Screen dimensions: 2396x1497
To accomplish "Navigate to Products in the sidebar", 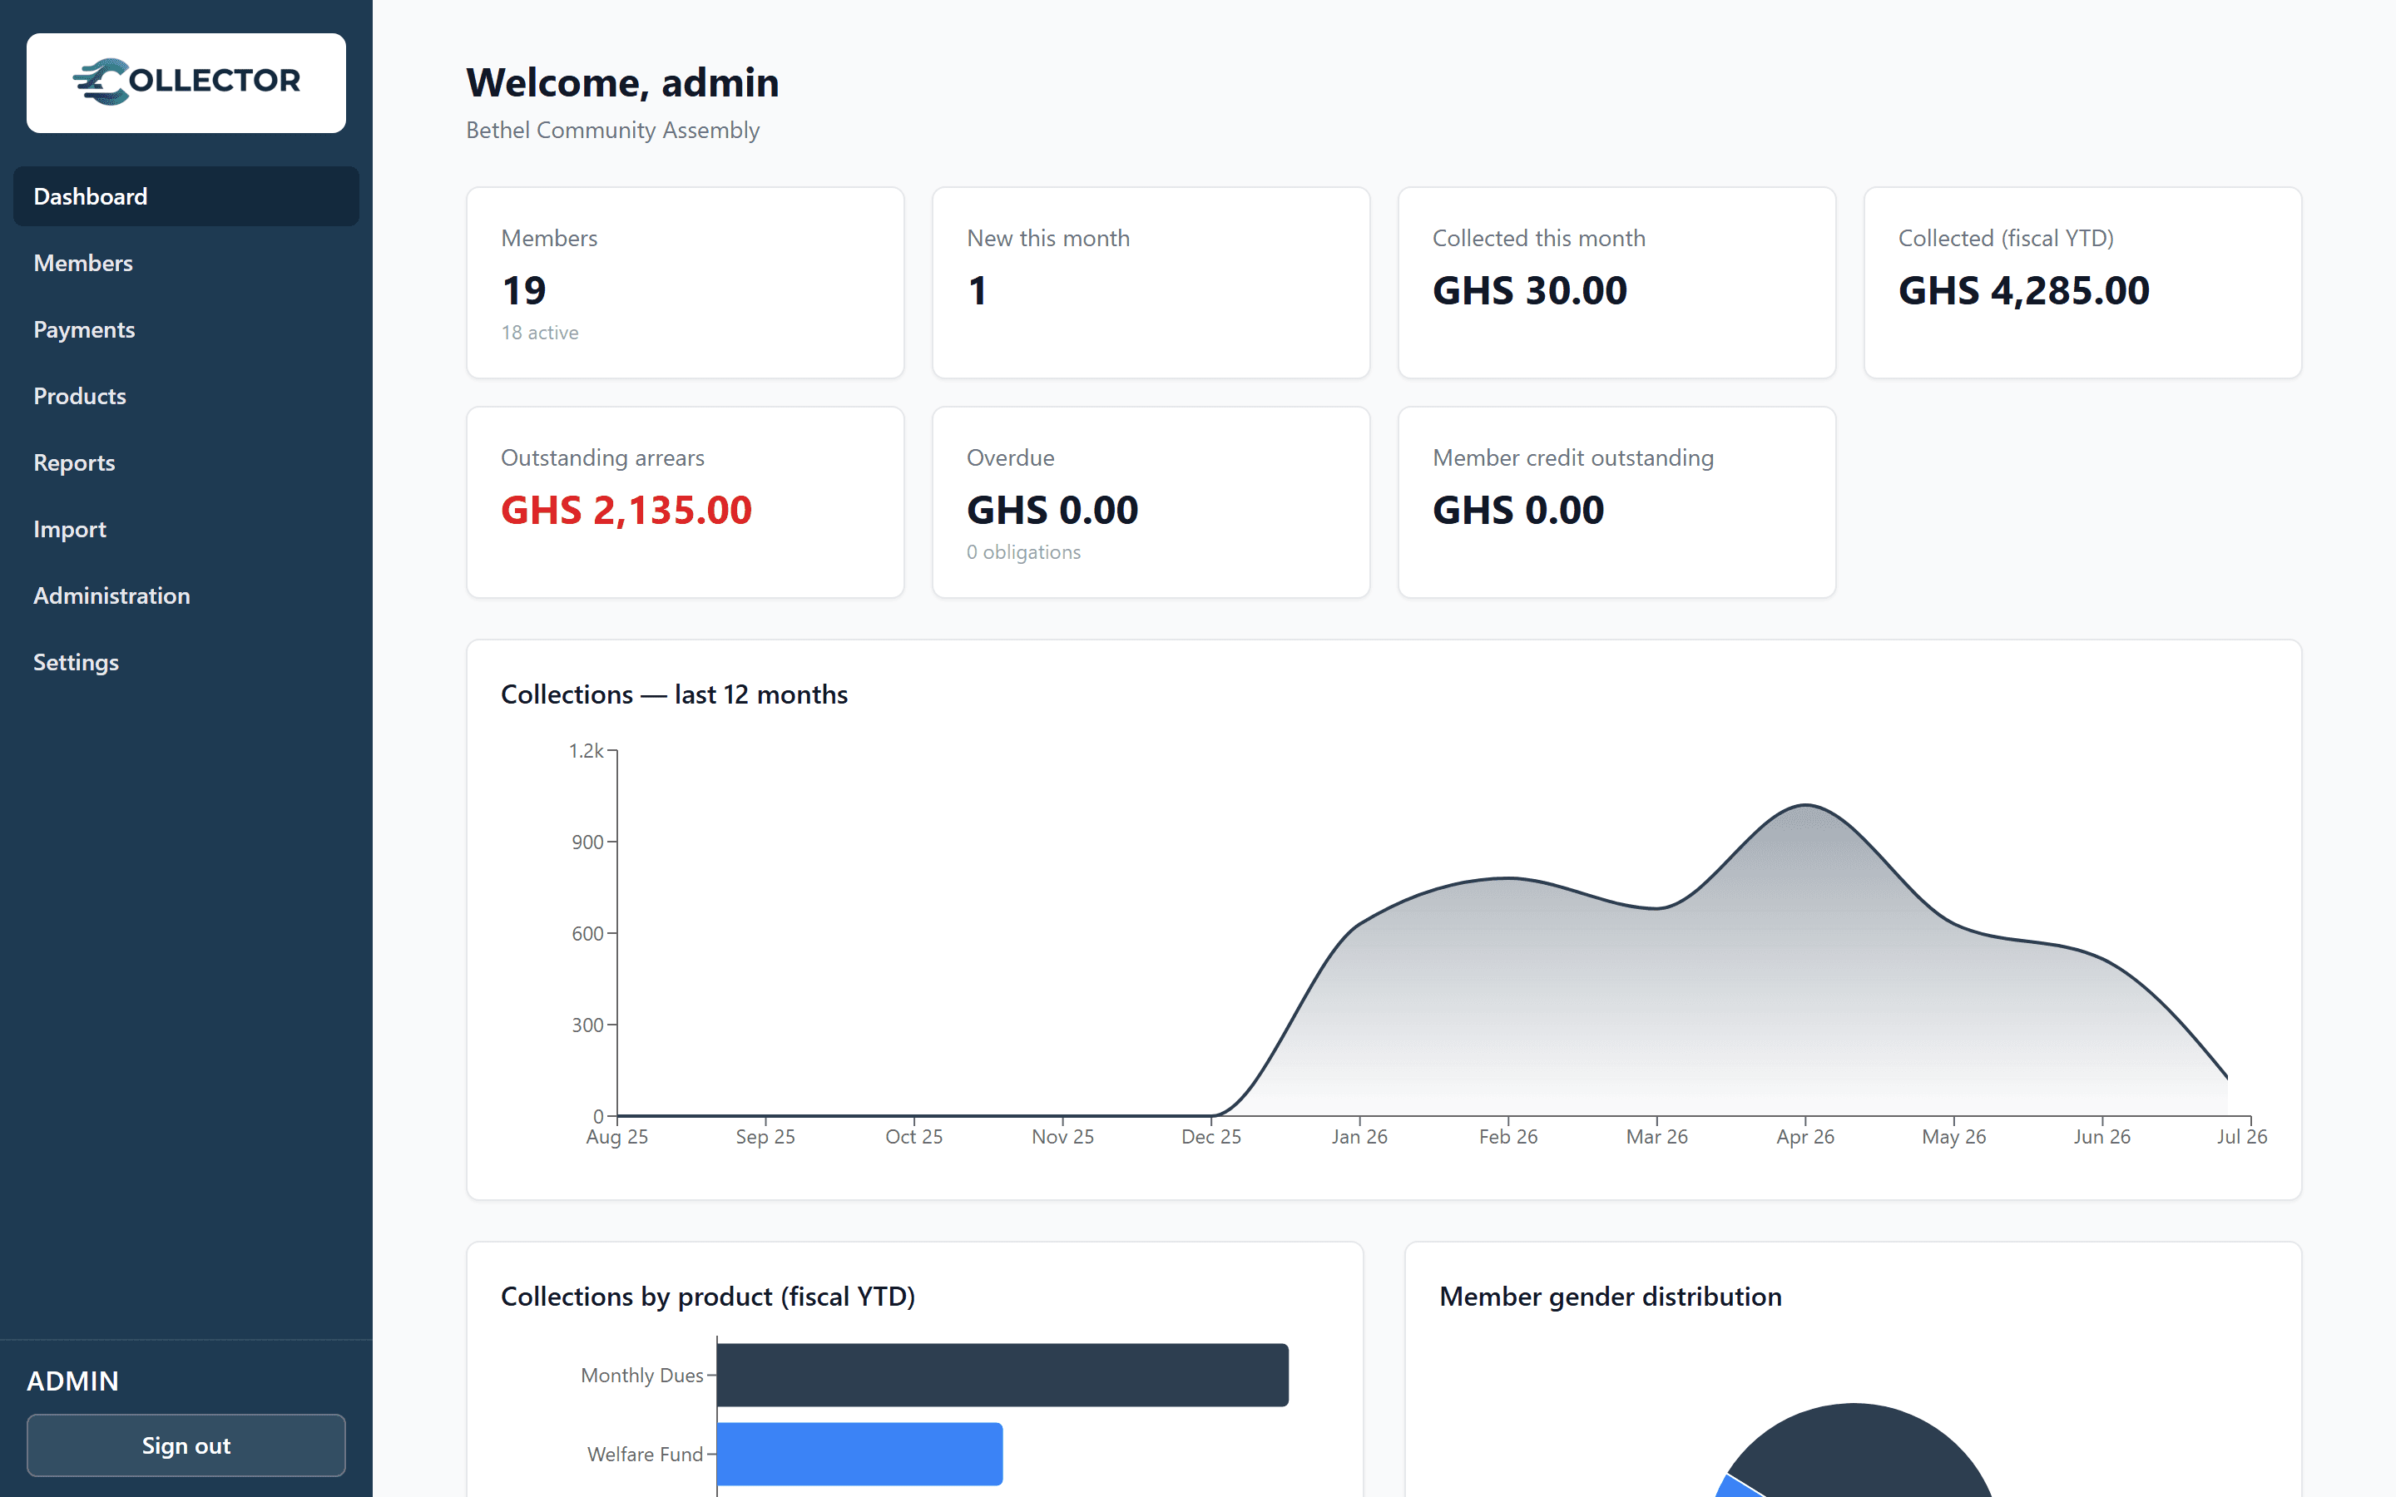I will tap(186, 396).
